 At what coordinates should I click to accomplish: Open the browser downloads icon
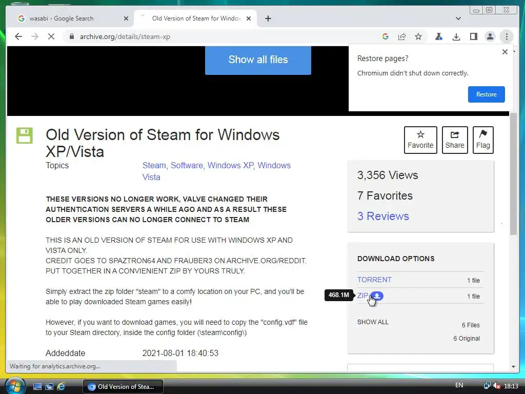(x=456, y=36)
